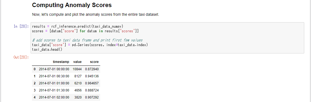
Task: Click inside the code cell on results line
Action: point(78,26)
